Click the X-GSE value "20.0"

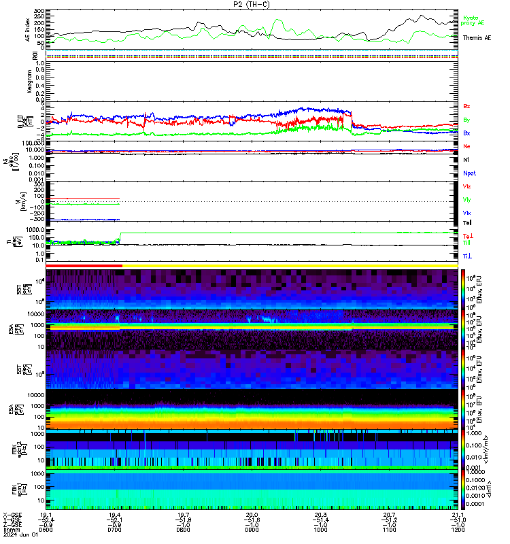pos(252,515)
